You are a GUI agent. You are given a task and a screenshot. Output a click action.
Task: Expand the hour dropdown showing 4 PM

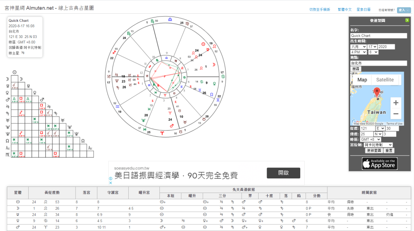359,52
